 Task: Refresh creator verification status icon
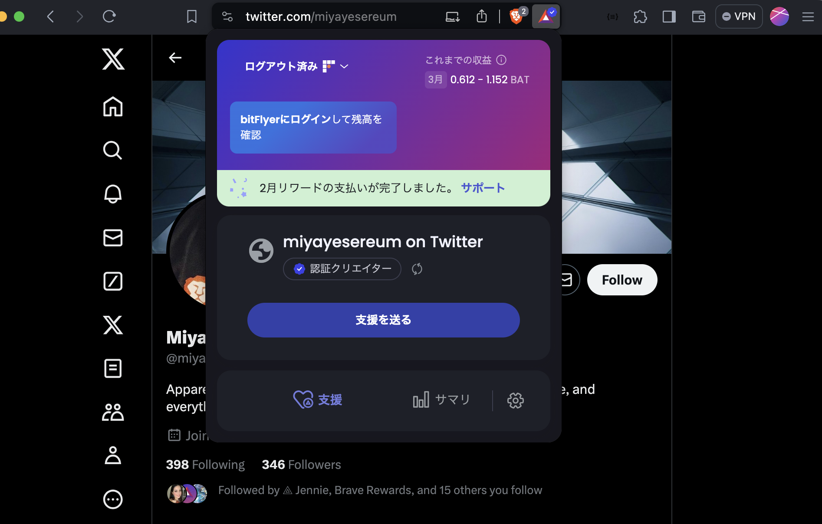coord(417,269)
